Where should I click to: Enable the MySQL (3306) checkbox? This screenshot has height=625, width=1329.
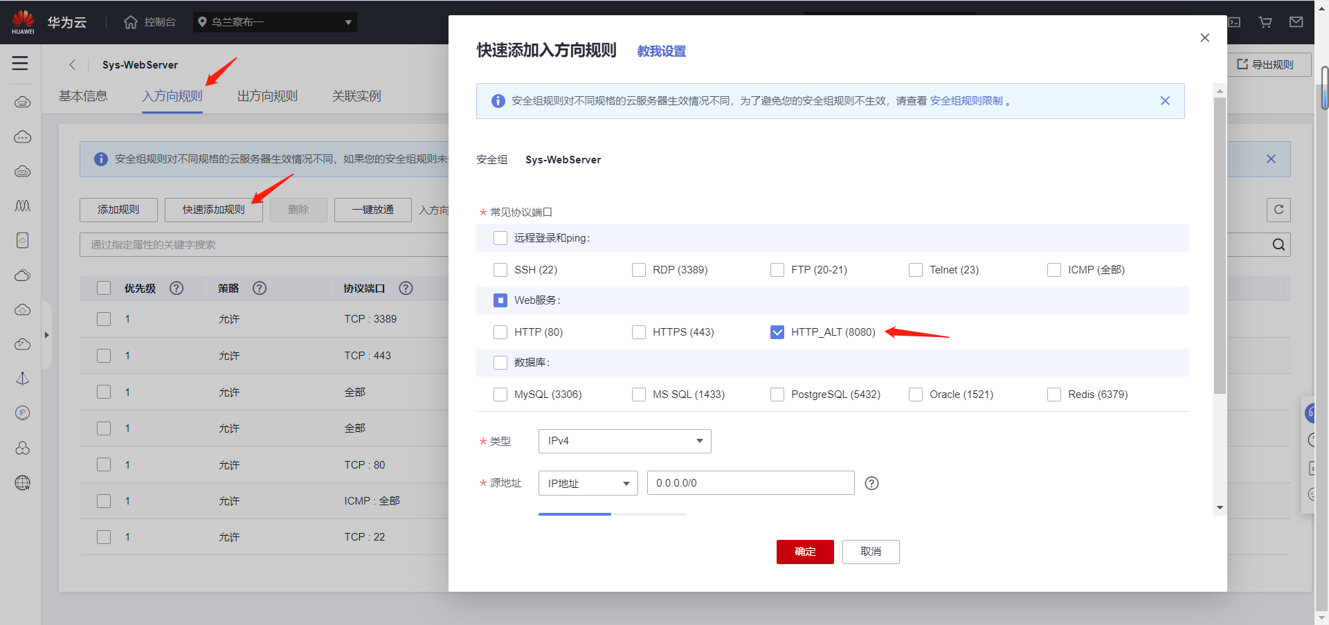tap(500, 394)
